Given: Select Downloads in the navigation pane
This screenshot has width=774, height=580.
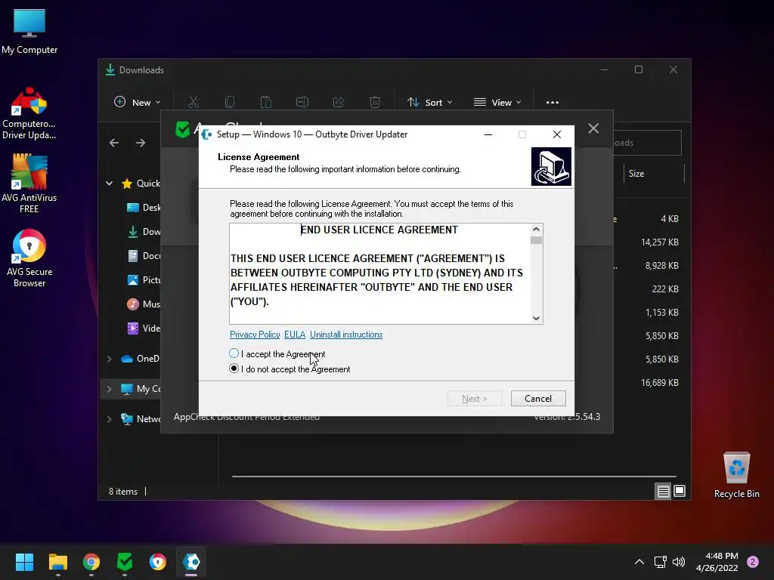Looking at the screenshot, I should point(143,232).
